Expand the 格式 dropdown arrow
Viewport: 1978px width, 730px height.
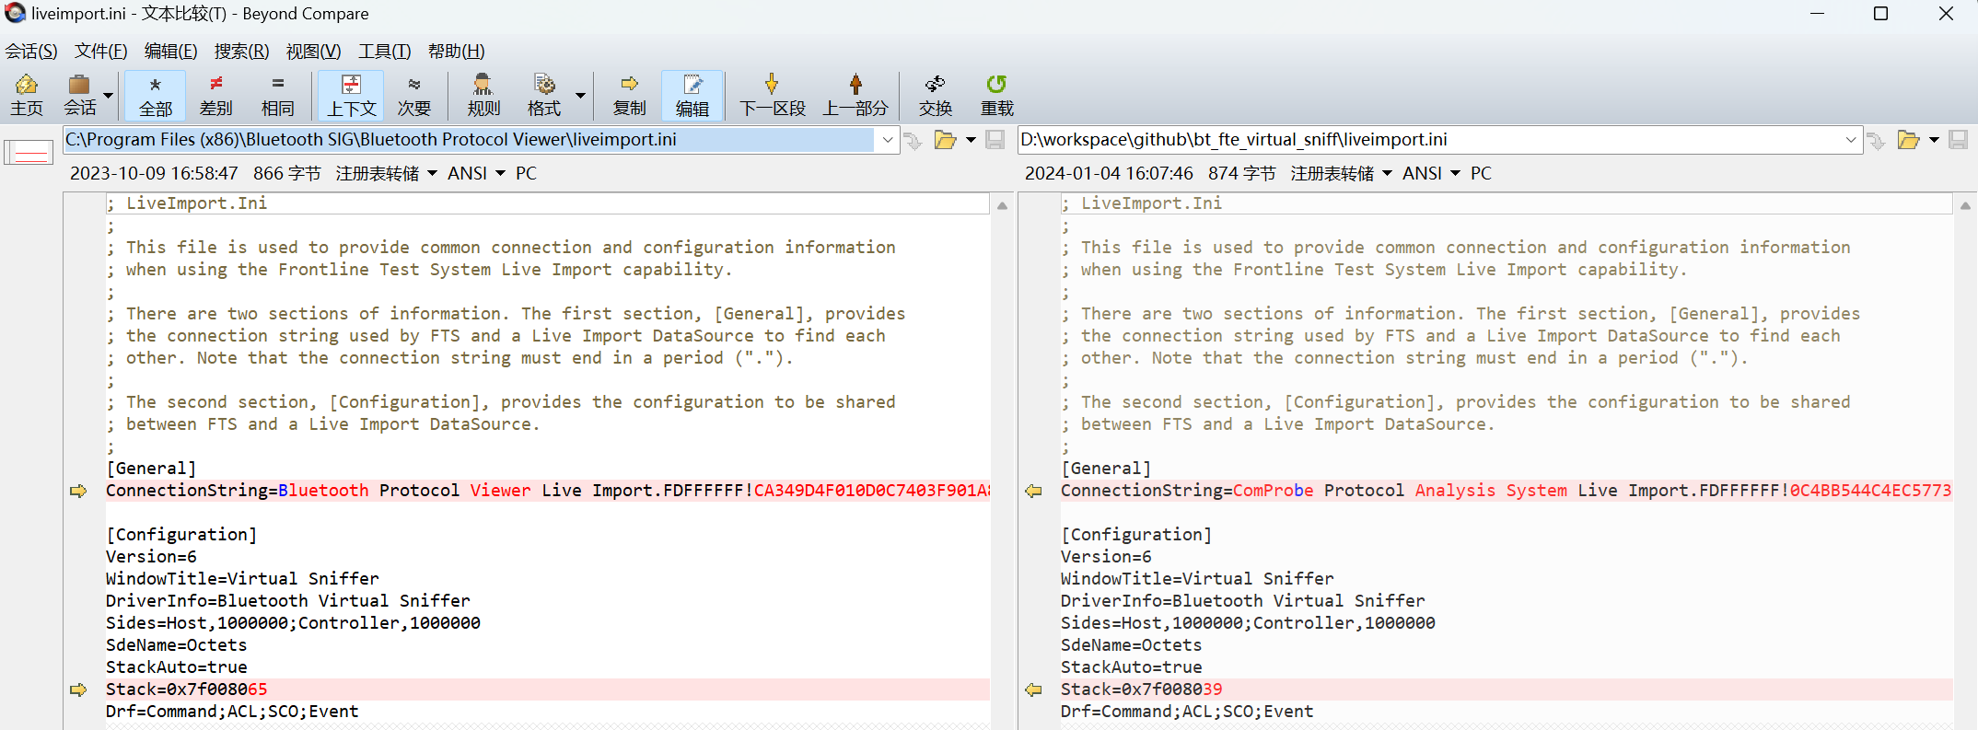(x=580, y=96)
